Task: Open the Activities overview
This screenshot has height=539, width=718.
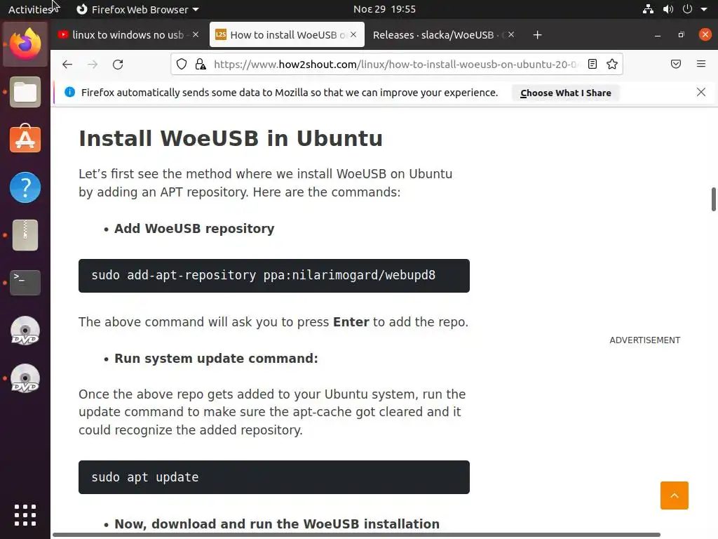Action: tap(31, 9)
